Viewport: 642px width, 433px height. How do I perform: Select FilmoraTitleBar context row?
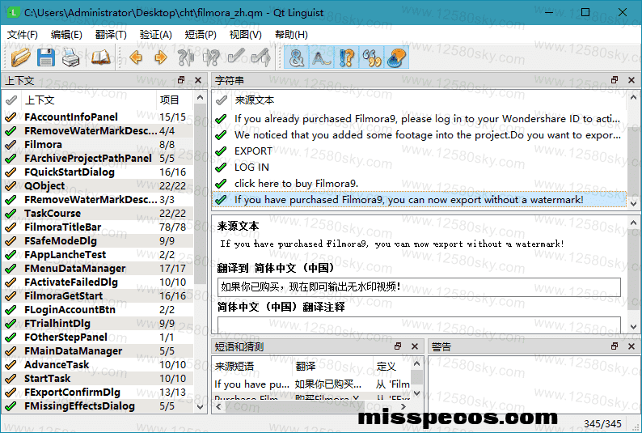98,227
